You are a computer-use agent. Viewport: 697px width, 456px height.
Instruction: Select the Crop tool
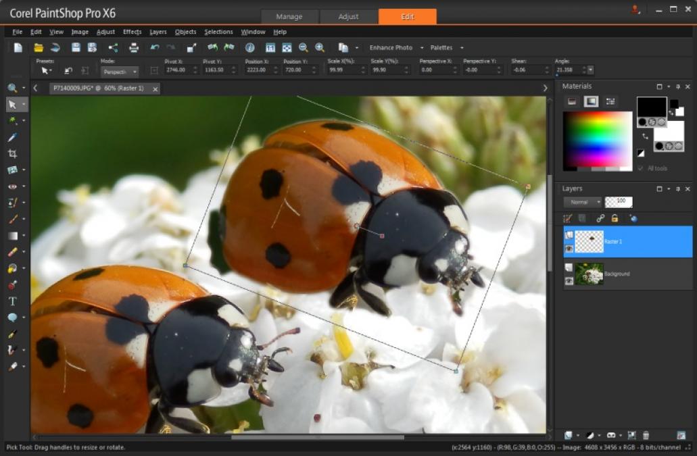coord(12,153)
